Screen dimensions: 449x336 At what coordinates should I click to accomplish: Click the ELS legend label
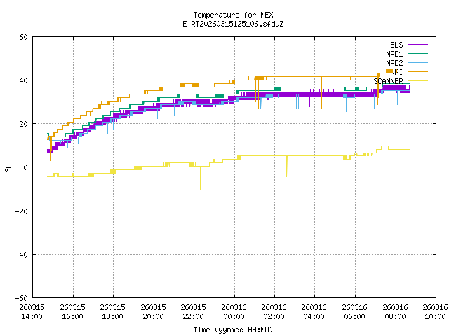pos(396,45)
